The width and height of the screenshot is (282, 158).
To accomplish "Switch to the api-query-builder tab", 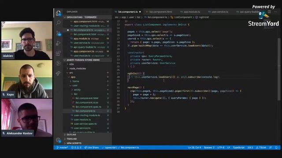I will coord(248,12).
